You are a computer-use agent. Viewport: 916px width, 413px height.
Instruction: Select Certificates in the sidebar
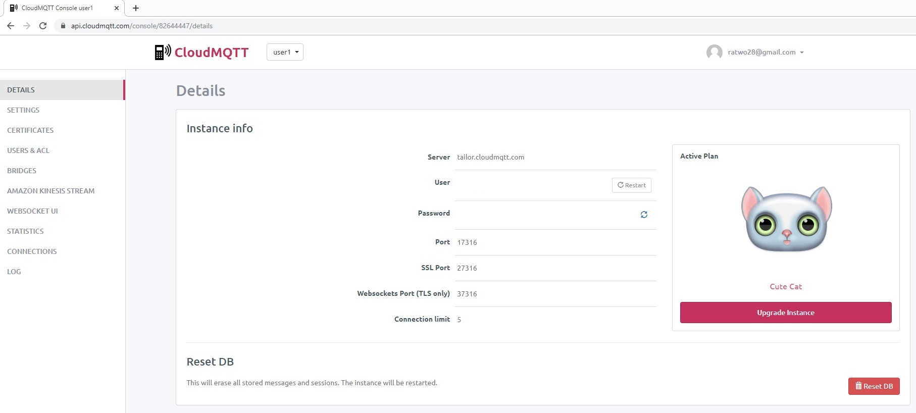click(x=30, y=130)
